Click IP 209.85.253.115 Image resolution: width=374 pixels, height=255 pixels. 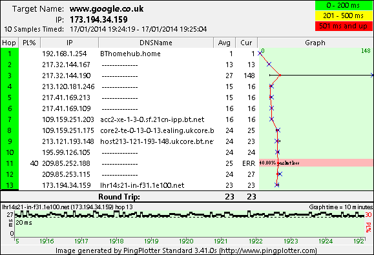coord(67,174)
